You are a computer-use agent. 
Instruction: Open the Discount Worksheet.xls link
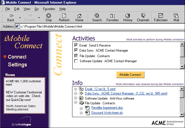click(x=107, y=113)
